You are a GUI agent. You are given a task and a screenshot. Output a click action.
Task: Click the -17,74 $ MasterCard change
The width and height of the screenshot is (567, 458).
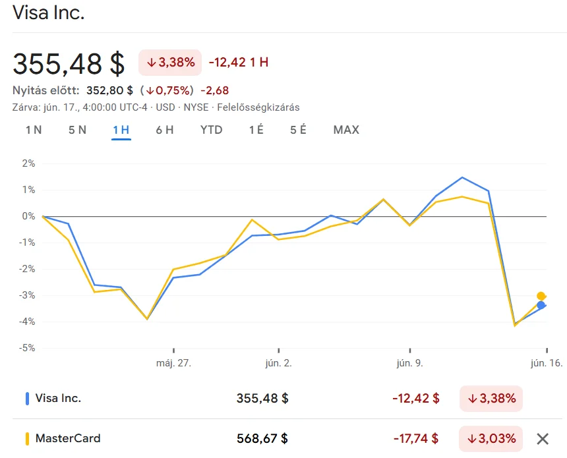(x=416, y=438)
